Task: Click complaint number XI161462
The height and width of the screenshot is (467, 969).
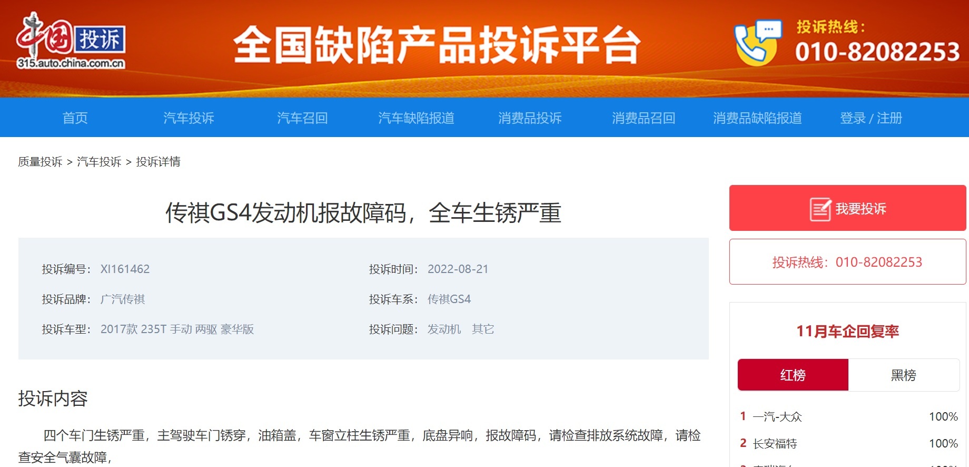Action: (x=125, y=269)
